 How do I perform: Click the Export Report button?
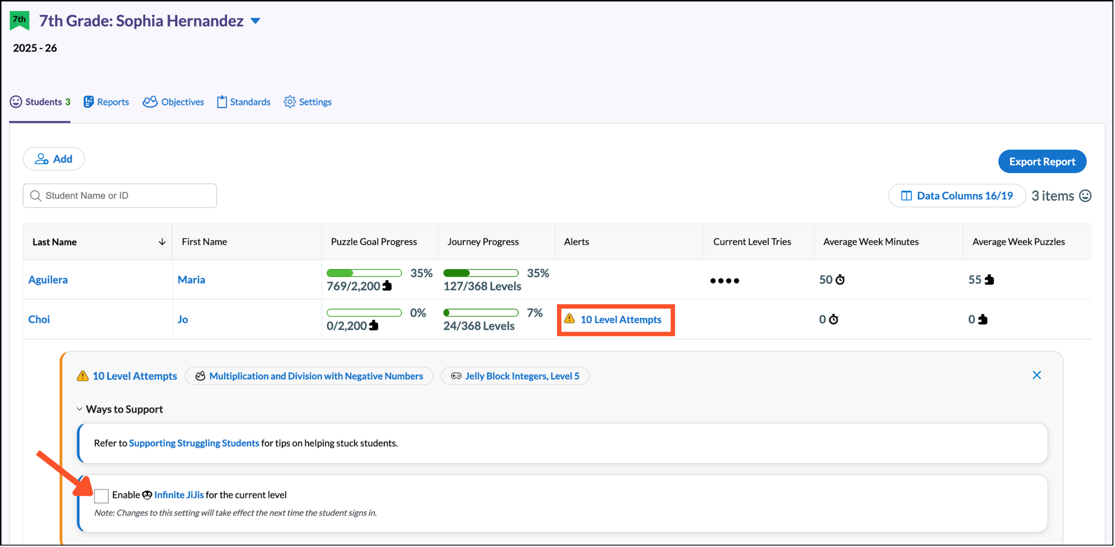[1042, 162]
